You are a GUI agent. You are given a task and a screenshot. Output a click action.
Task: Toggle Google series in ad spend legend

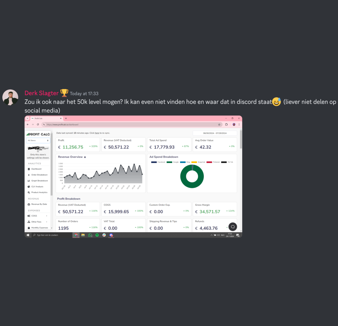(173, 162)
